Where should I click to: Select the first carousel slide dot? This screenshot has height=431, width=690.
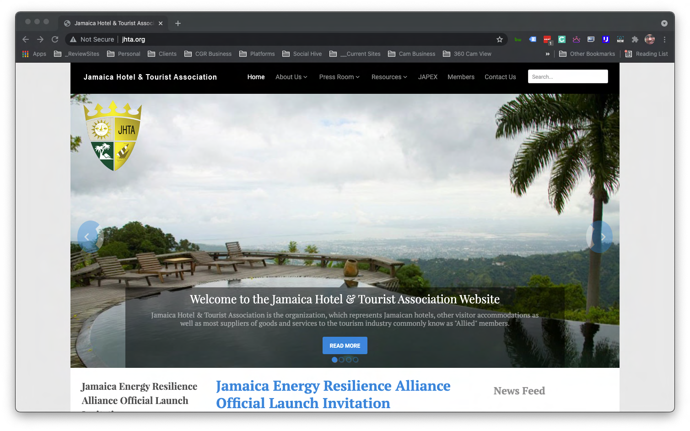tap(334, 360)
